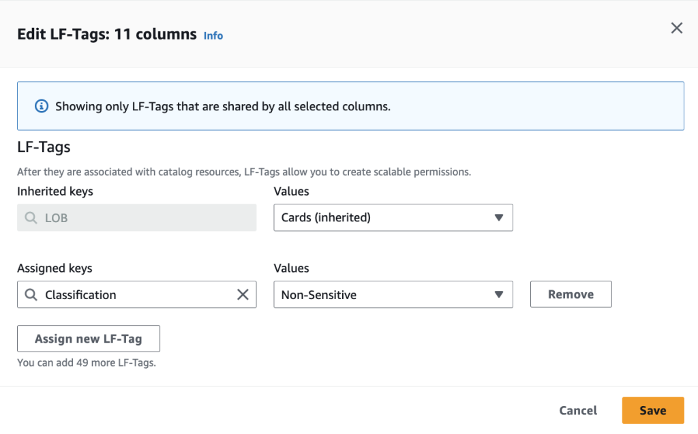This screenshot has height=434, width=698.
Task: Open the Cards (inherited) values dropdown
Action: click(382, 218)
